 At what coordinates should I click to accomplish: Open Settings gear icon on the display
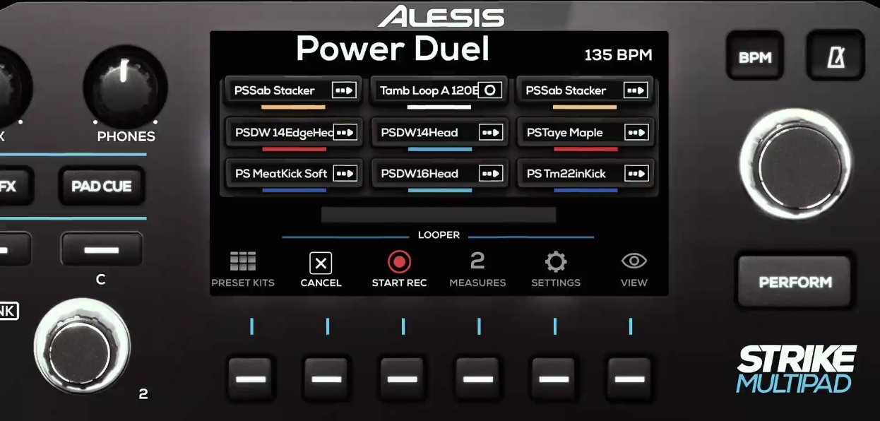click(x=556, y=263)
